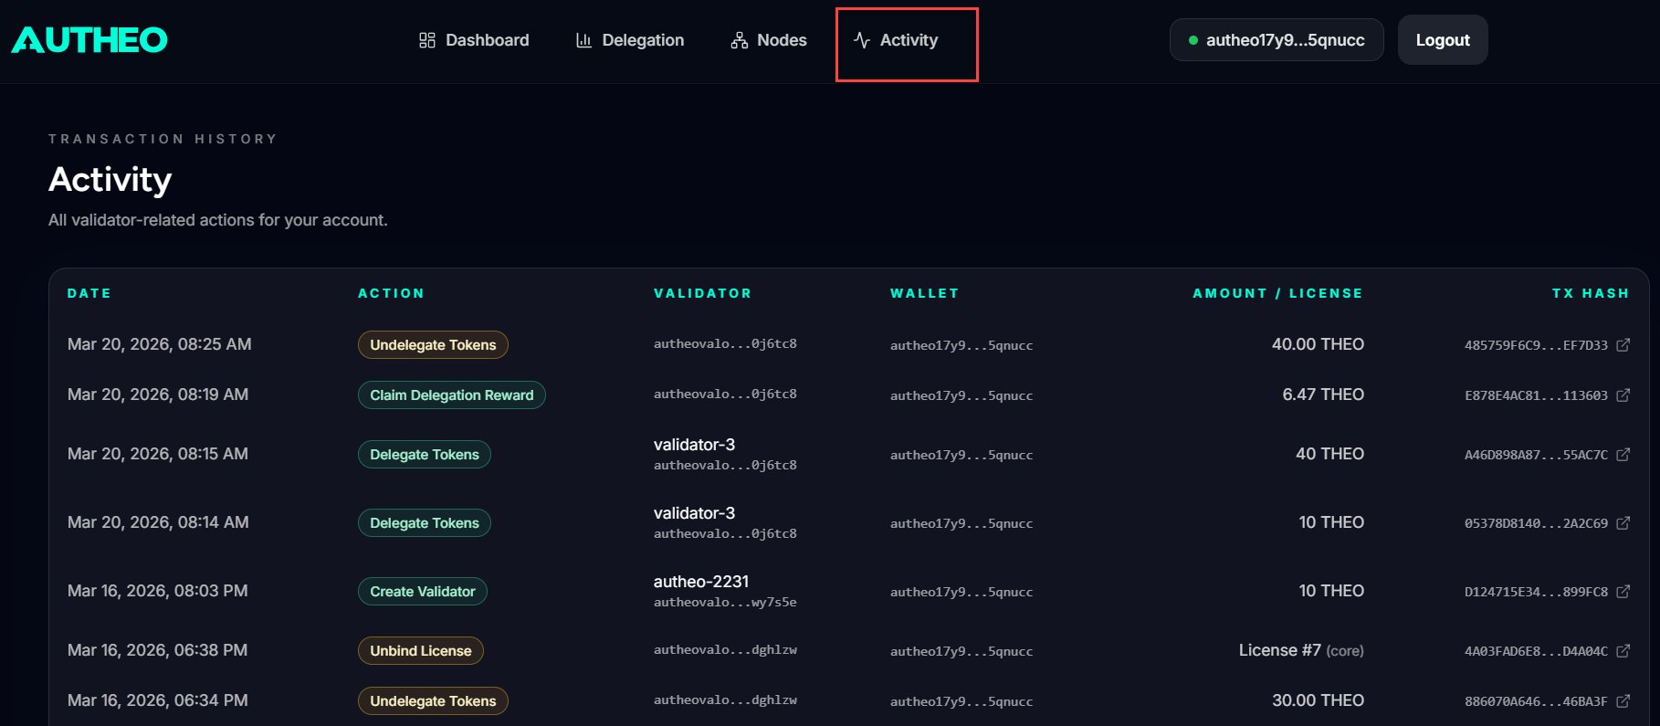Image resolution: width=1660 pixels, height=726 pixels.
Task: Click the Create Validator badge
Action: coord(422,591)
